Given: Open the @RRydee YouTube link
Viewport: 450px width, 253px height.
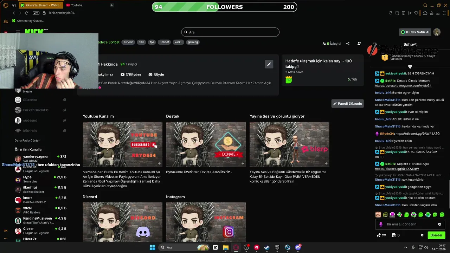Looking at the screenshot, I should 131,74.
